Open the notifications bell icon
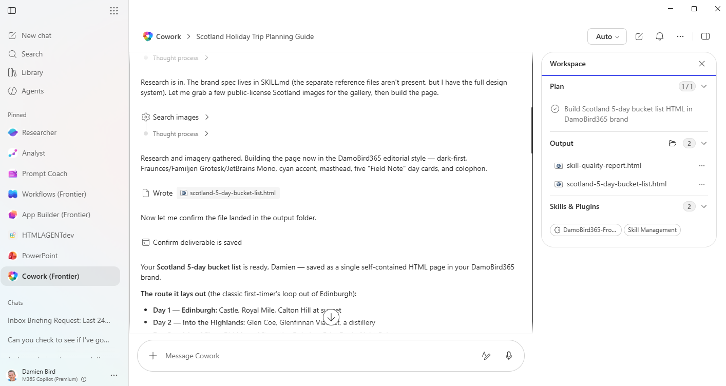The height and width of the screenshot is (386, 726). (x=660, y=36)
